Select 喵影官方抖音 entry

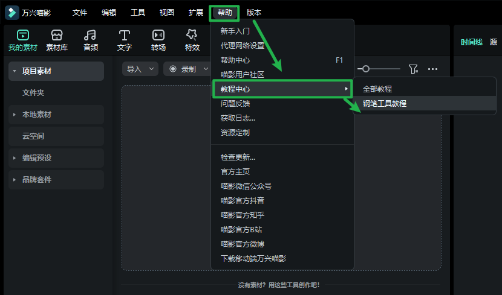tap(282, 200)
